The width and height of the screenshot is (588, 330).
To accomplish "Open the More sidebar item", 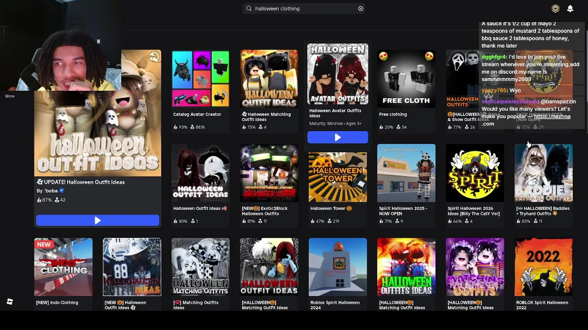I will point(10,96).
